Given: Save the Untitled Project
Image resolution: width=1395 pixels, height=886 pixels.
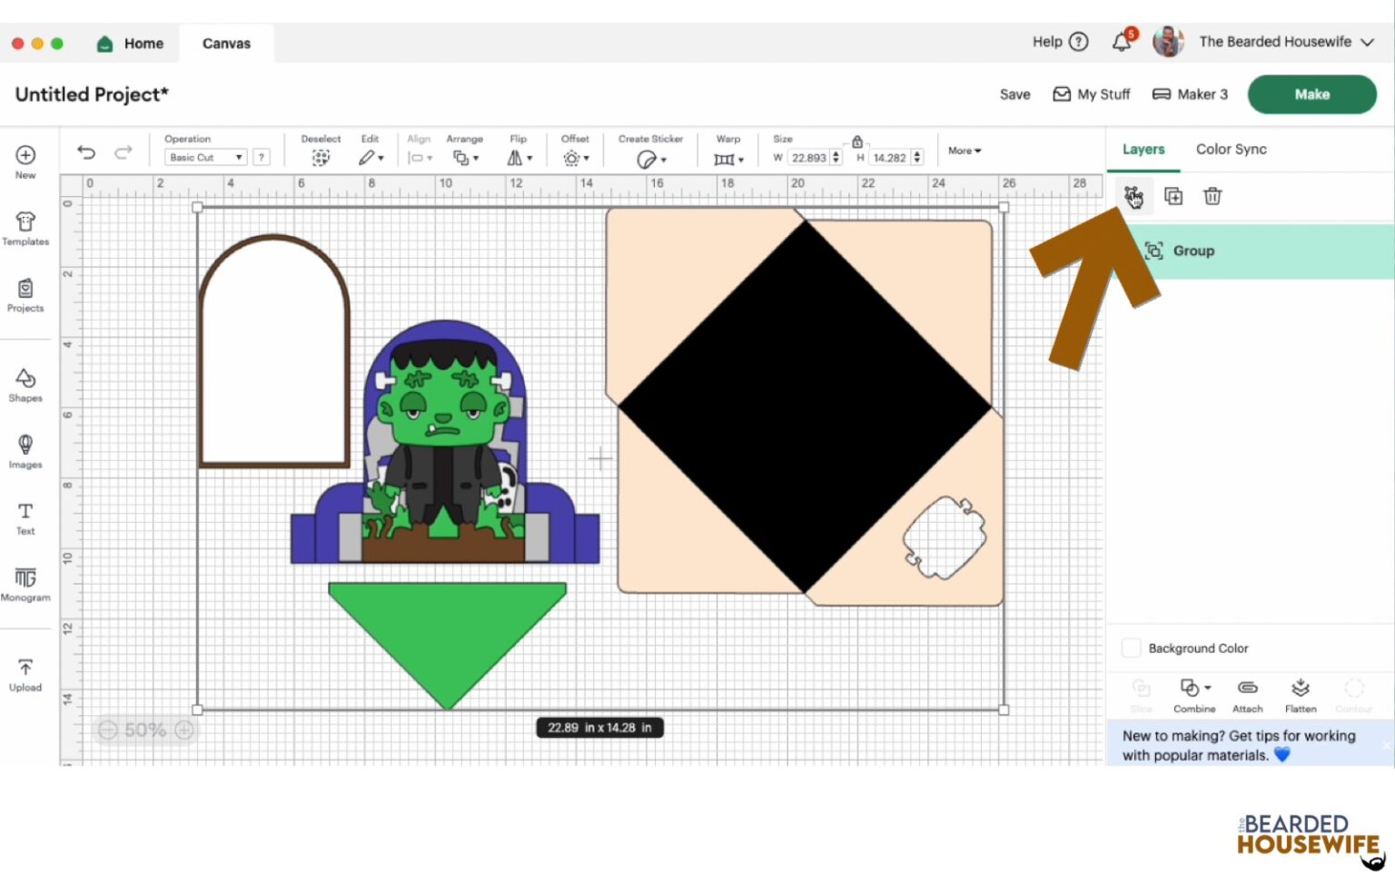Looking at the screenshot, I should tap(1014, 94).
